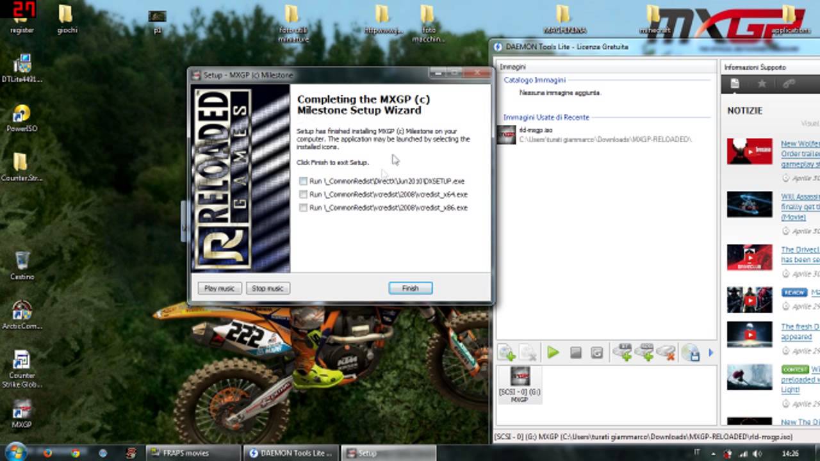Click the Make disc image icon
The image size is (820, 461).
690,352
